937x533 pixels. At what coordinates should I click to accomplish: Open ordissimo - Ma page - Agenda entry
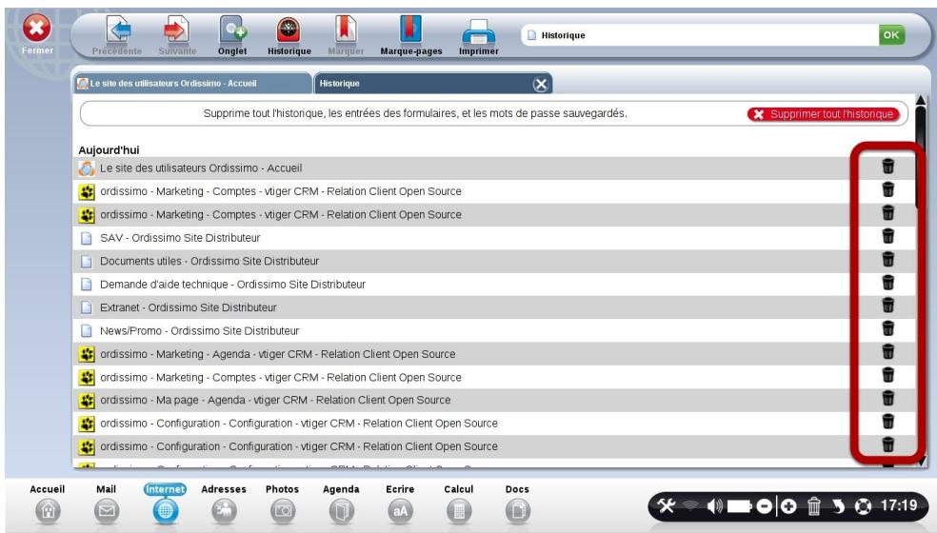point(275,401)
